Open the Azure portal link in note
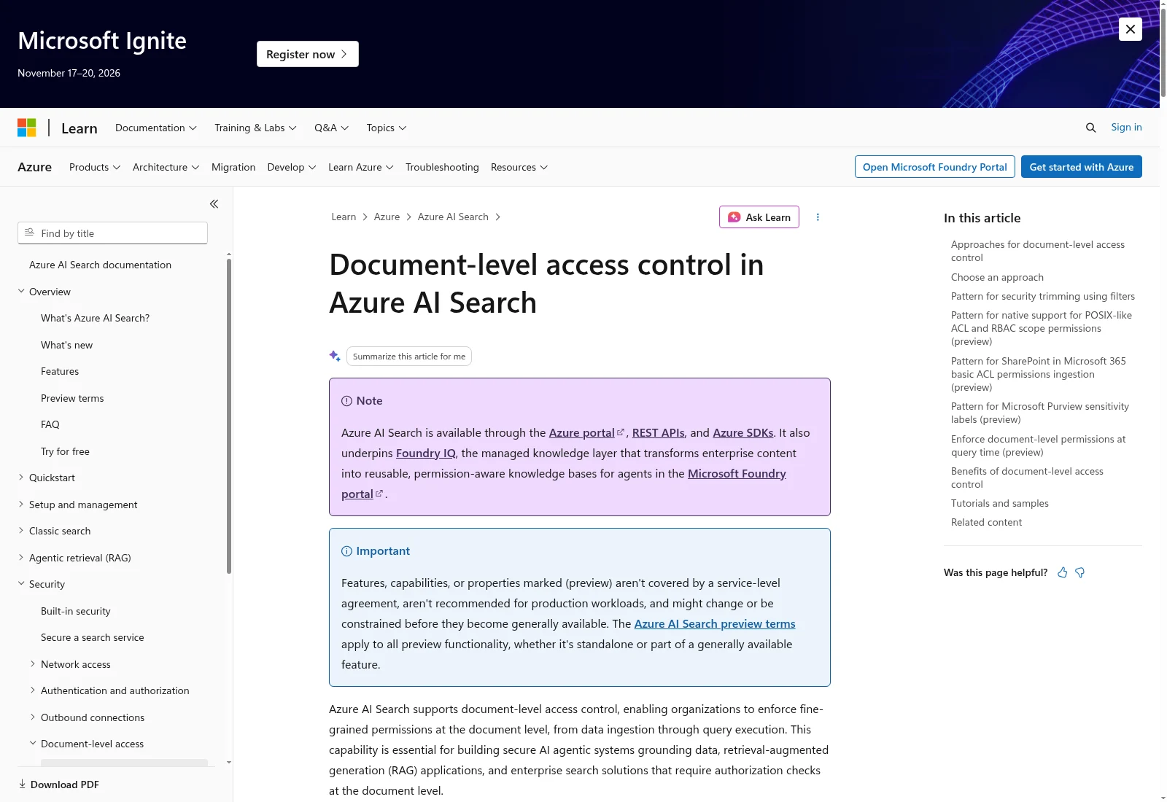The height and width of the screenshot is (802, 1167). 586,433
